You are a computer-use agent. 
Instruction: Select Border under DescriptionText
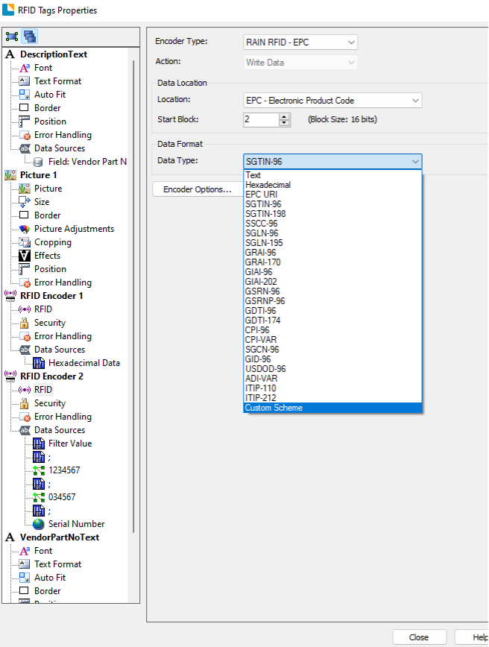(48, 108)
